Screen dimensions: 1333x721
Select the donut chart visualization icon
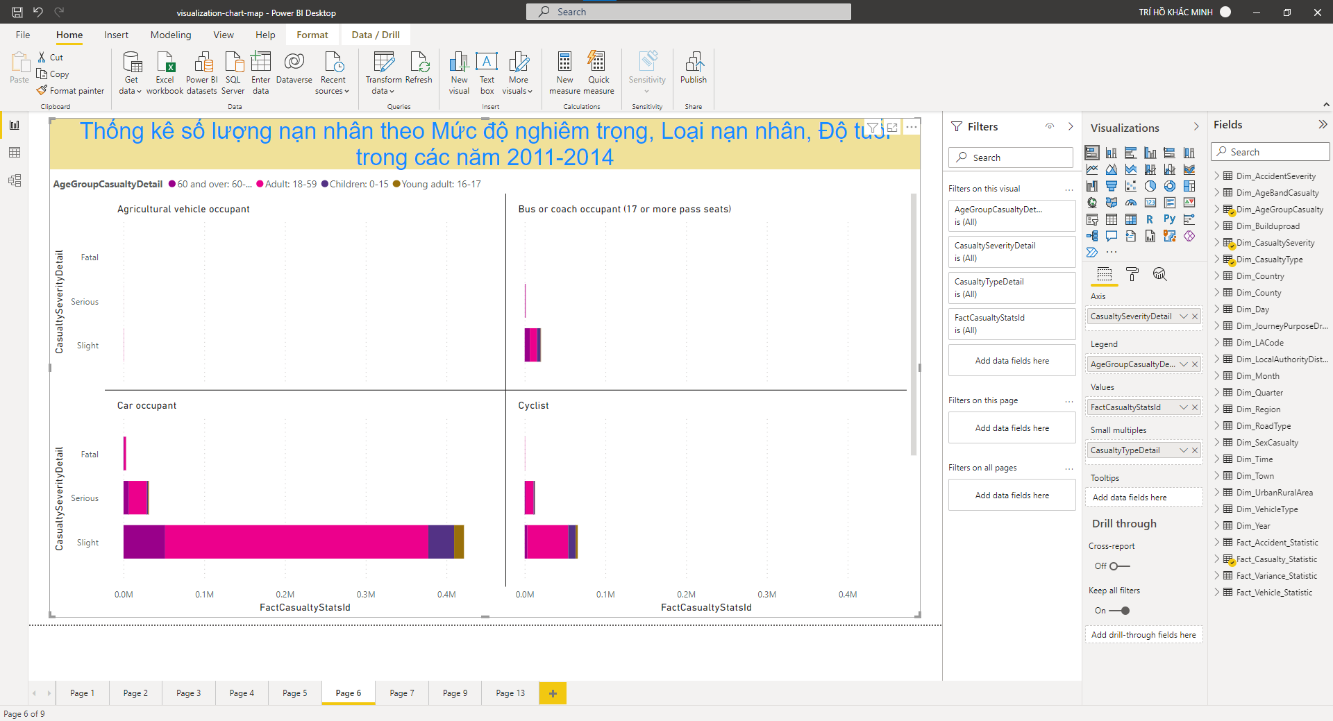point(1170,186)
